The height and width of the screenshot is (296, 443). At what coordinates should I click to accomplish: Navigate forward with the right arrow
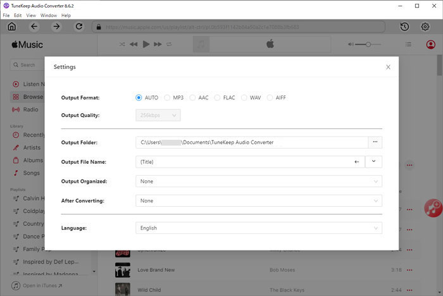coord(56,27)
